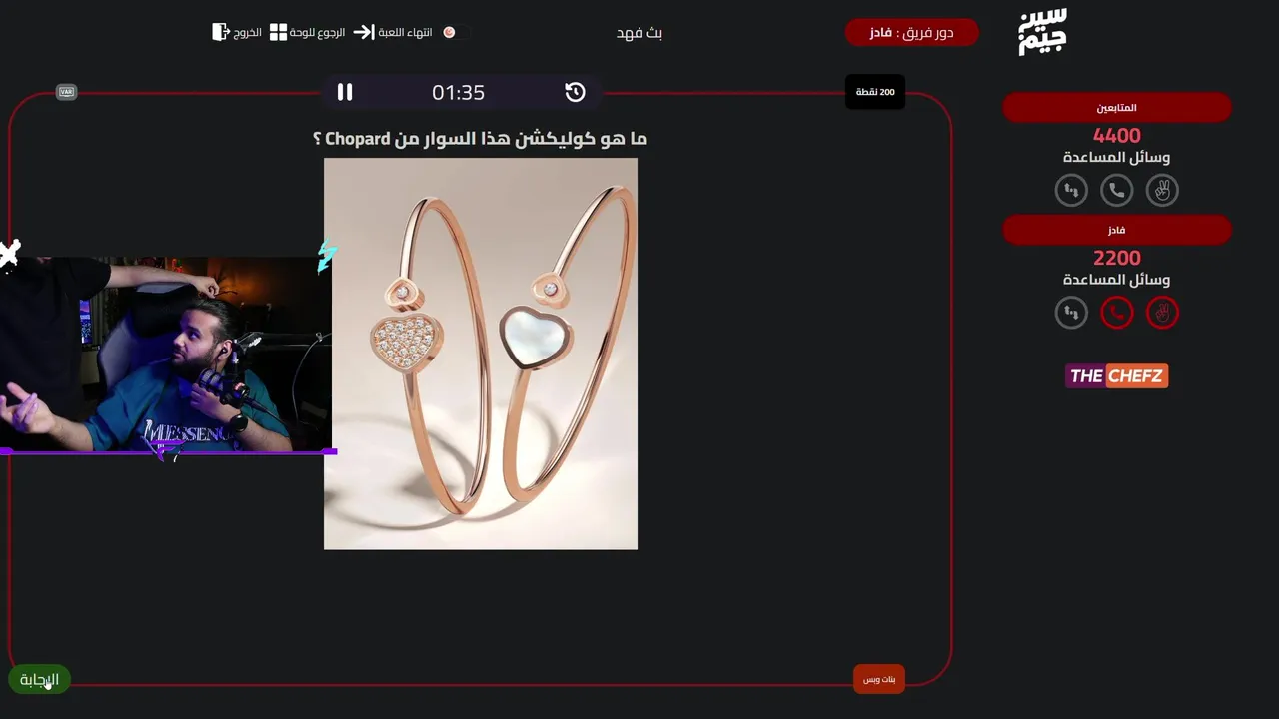Select the فادز team header
Screen dimensions: 1279x719
coord(1117,230)
